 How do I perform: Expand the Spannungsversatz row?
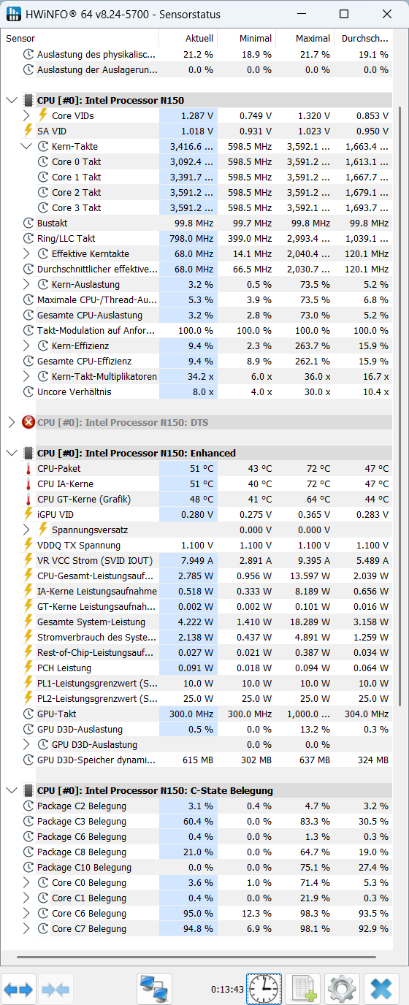27,530
